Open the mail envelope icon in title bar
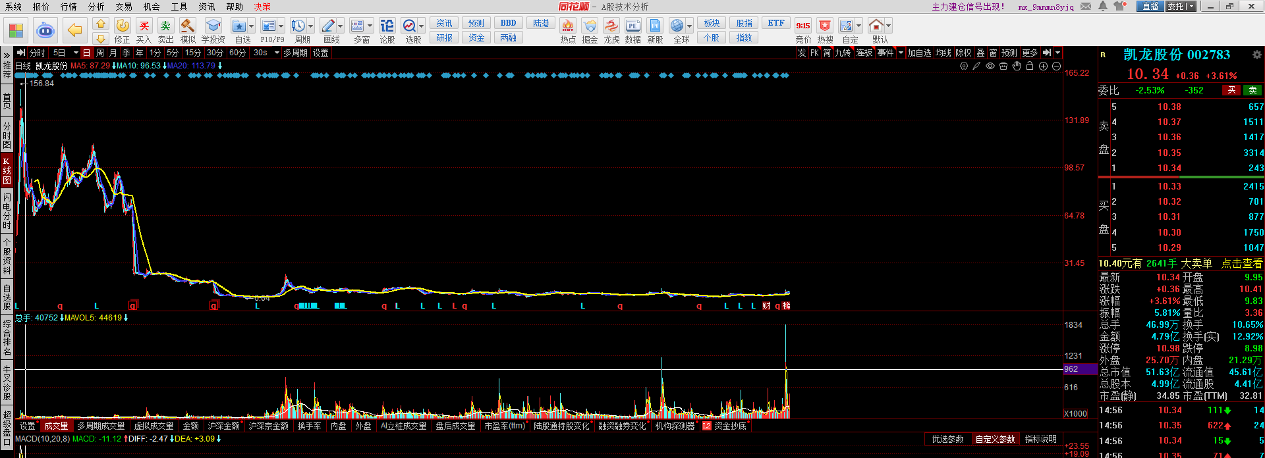Image resolution: width=1265 pixels, height=458 pixels. tap(1086, 7)
